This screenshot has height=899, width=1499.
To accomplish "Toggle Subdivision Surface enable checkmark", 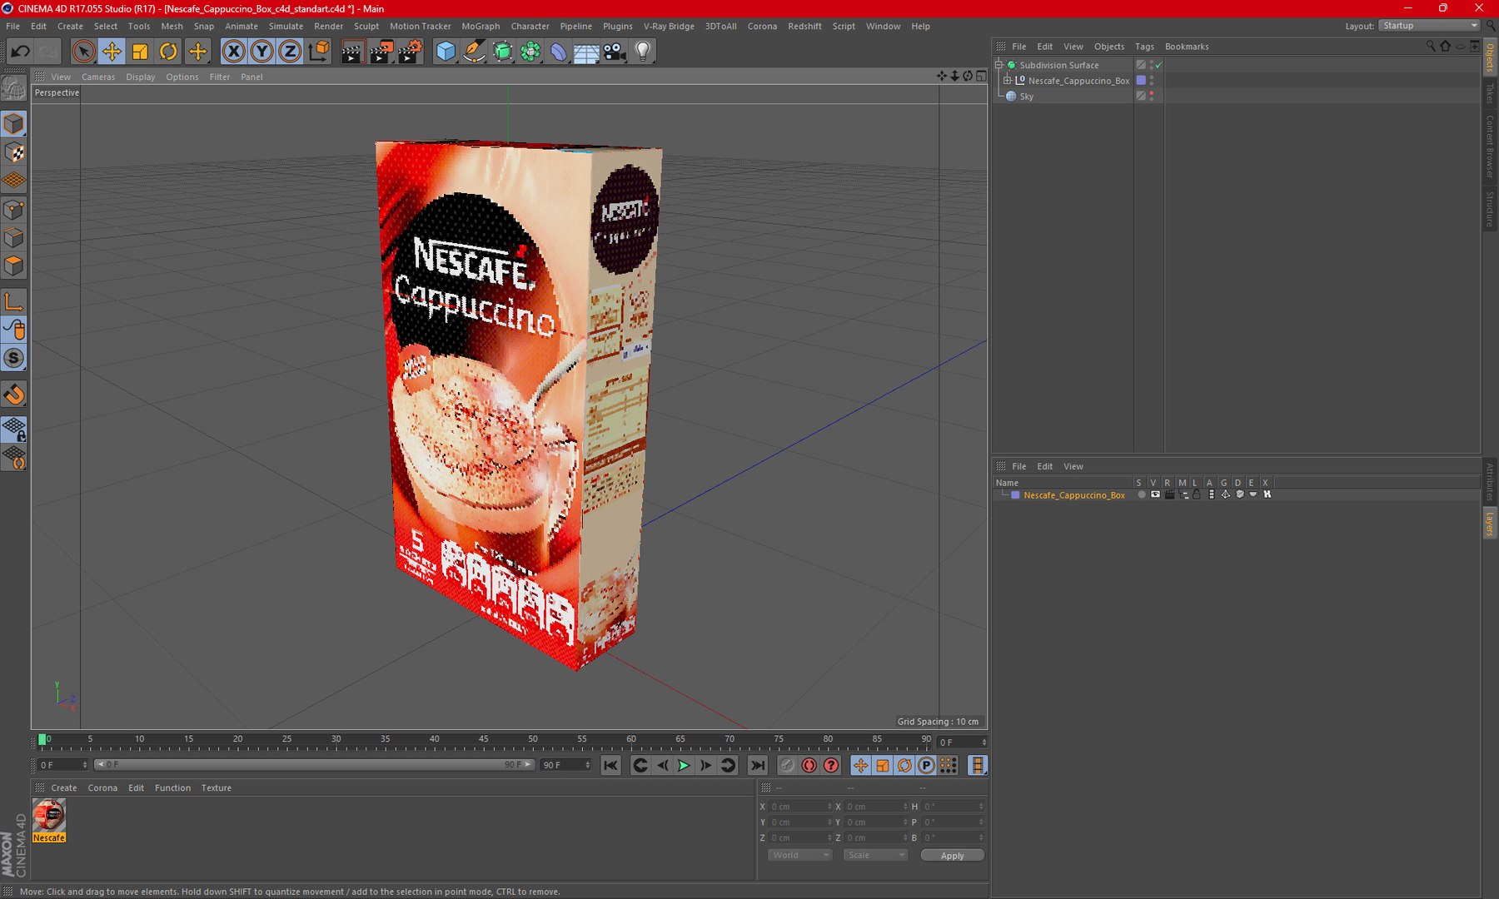I will (1158, 65).
